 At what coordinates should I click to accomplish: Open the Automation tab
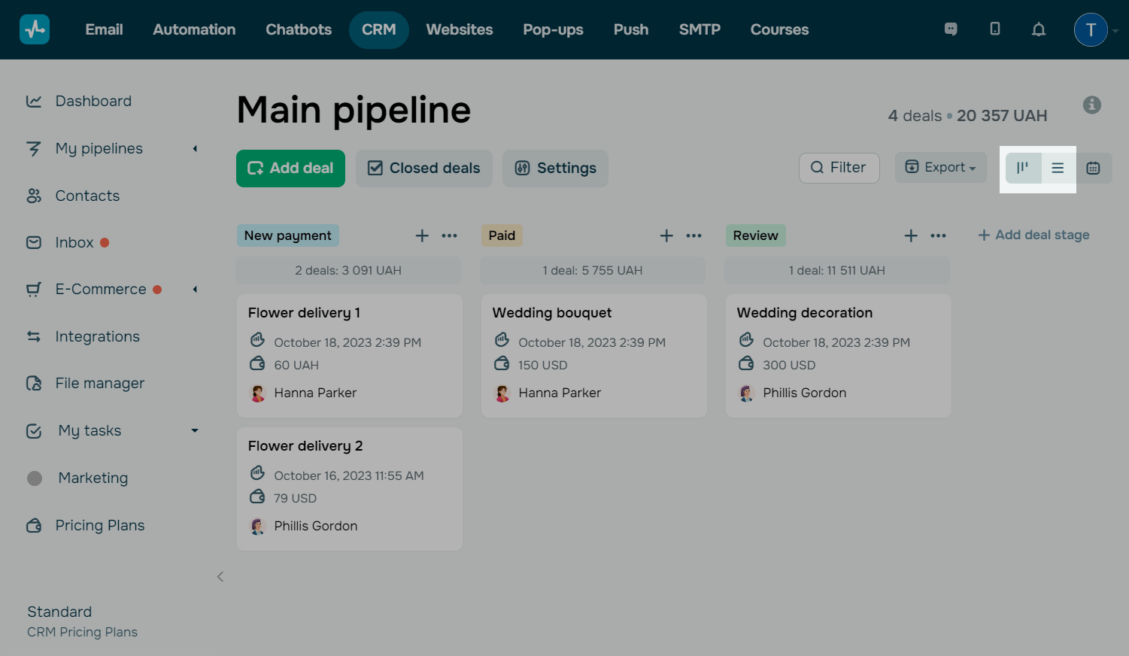click(194, 29)
